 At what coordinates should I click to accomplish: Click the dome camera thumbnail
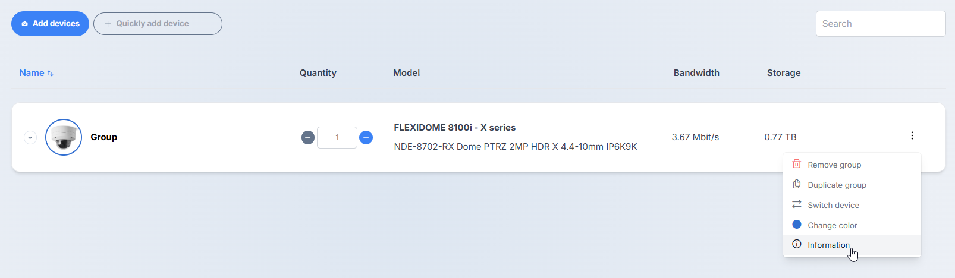click(64, 137)
